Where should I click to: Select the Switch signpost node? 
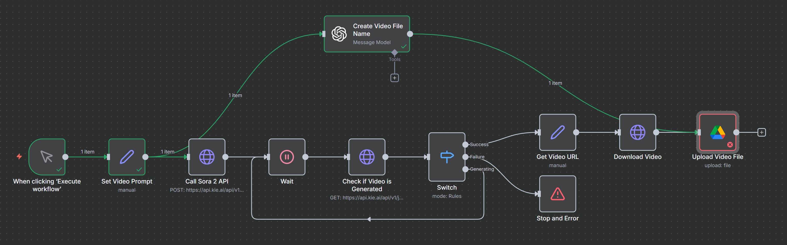[x=447, y=157]
